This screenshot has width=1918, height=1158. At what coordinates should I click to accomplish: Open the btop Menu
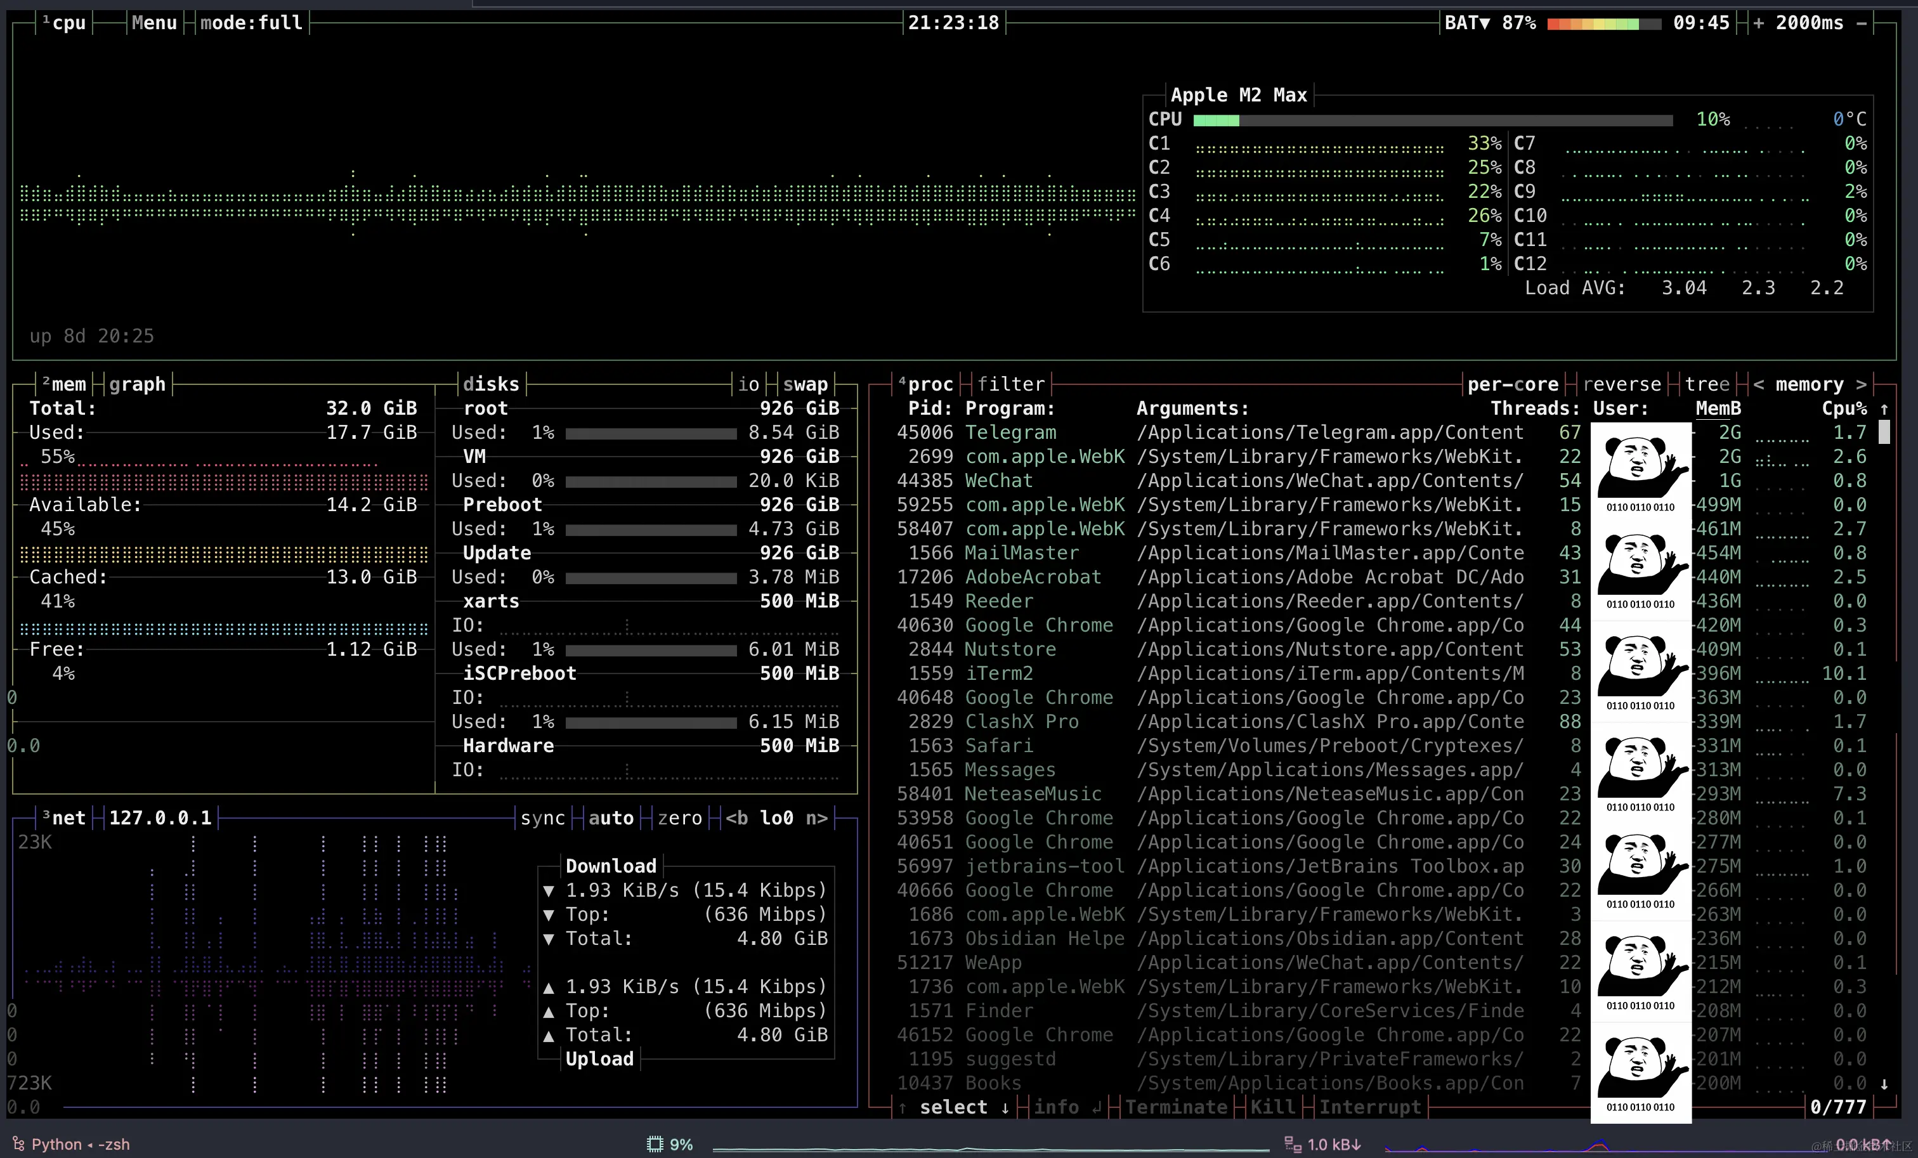pyautogui.click(x=154, y=23)
